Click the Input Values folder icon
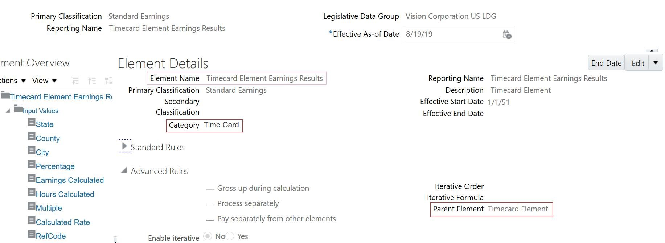Image resolution: width=665 pixels, height=243 pixels. click(x=18, y=109)
